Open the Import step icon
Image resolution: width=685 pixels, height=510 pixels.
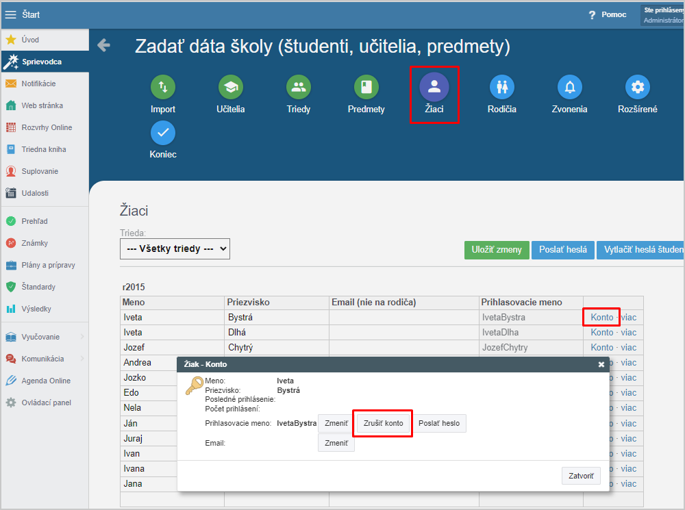click(163, 87)
